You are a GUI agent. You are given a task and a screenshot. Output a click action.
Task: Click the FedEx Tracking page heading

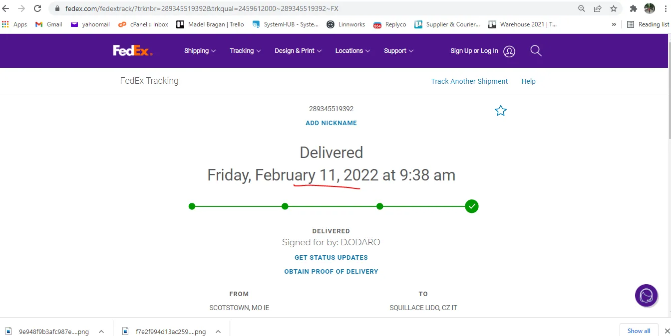point(149,81)
